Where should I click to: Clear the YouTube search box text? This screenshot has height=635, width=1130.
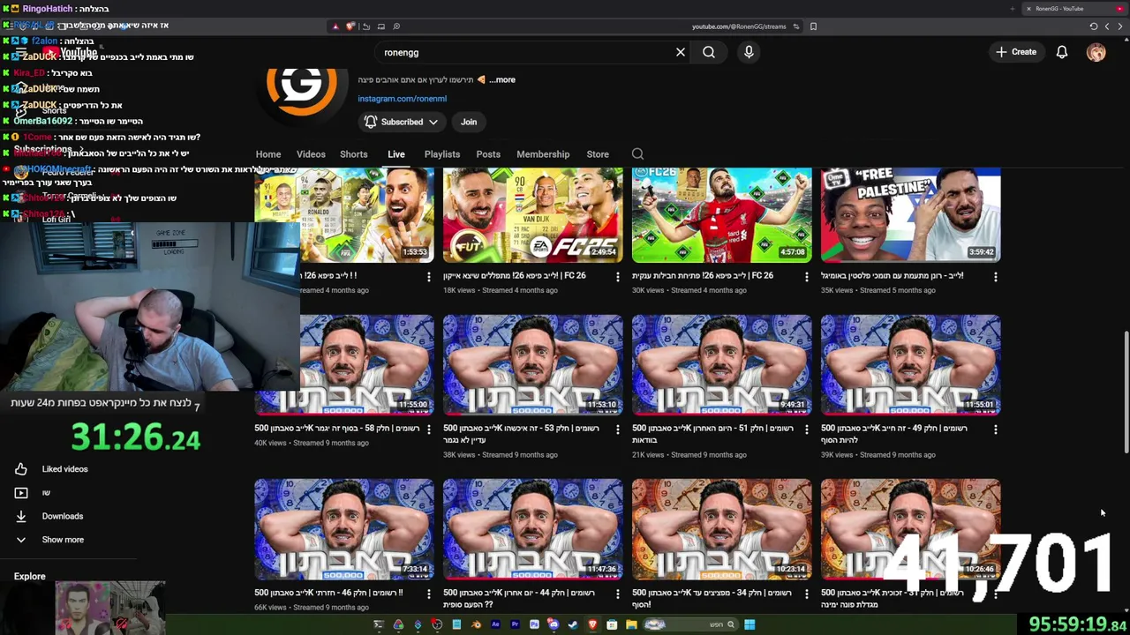pos(681,52)
